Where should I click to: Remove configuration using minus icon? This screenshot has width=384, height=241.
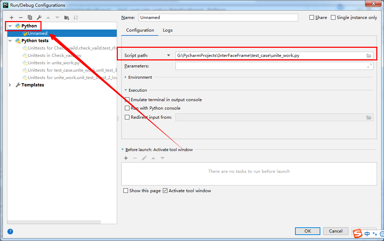(x=21, y=17)
